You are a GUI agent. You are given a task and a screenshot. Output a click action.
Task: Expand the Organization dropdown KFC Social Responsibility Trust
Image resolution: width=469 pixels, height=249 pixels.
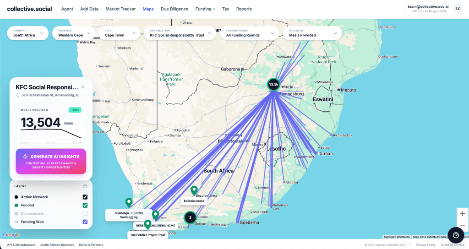[180, 33]
